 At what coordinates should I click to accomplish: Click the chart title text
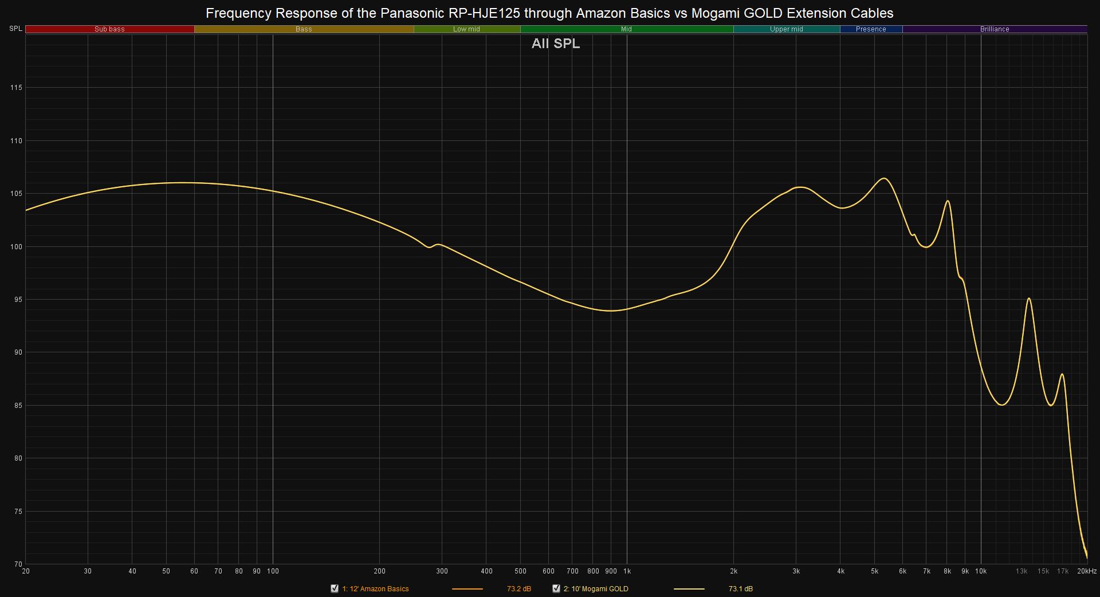pyautogui.click(x=549, y=13)
